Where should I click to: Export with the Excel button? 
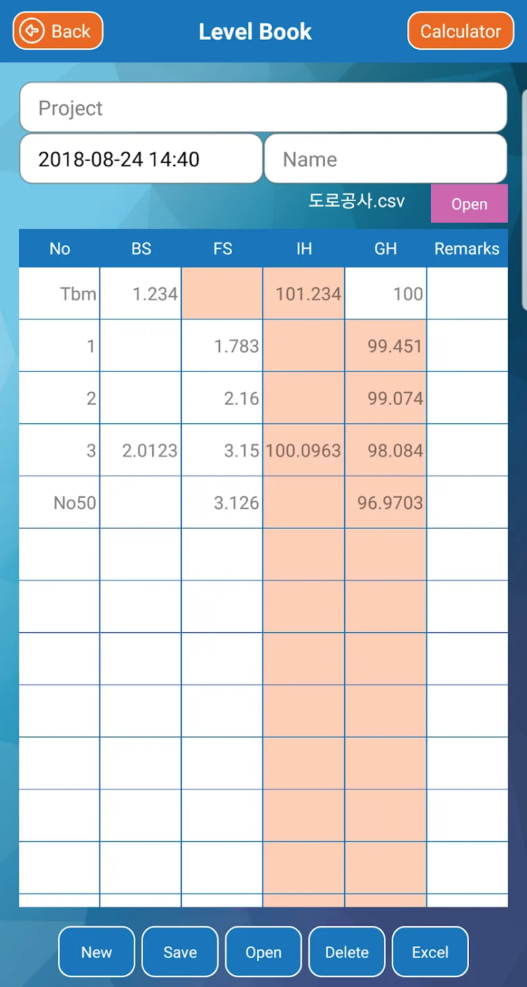[x=430, y=951]
